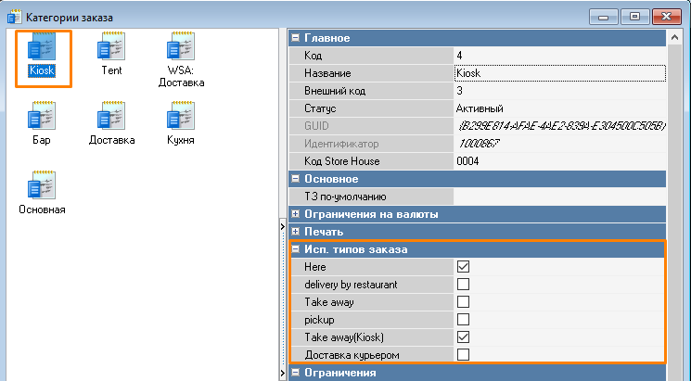Enable the pickup checkbox

(463, 320)
